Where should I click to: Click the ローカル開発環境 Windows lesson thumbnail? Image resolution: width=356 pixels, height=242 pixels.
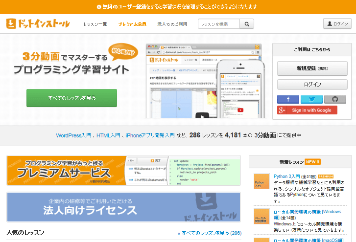261,217
